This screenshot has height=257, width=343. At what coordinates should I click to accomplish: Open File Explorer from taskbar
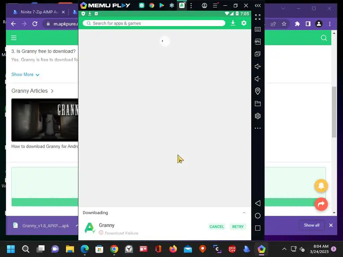70,249
